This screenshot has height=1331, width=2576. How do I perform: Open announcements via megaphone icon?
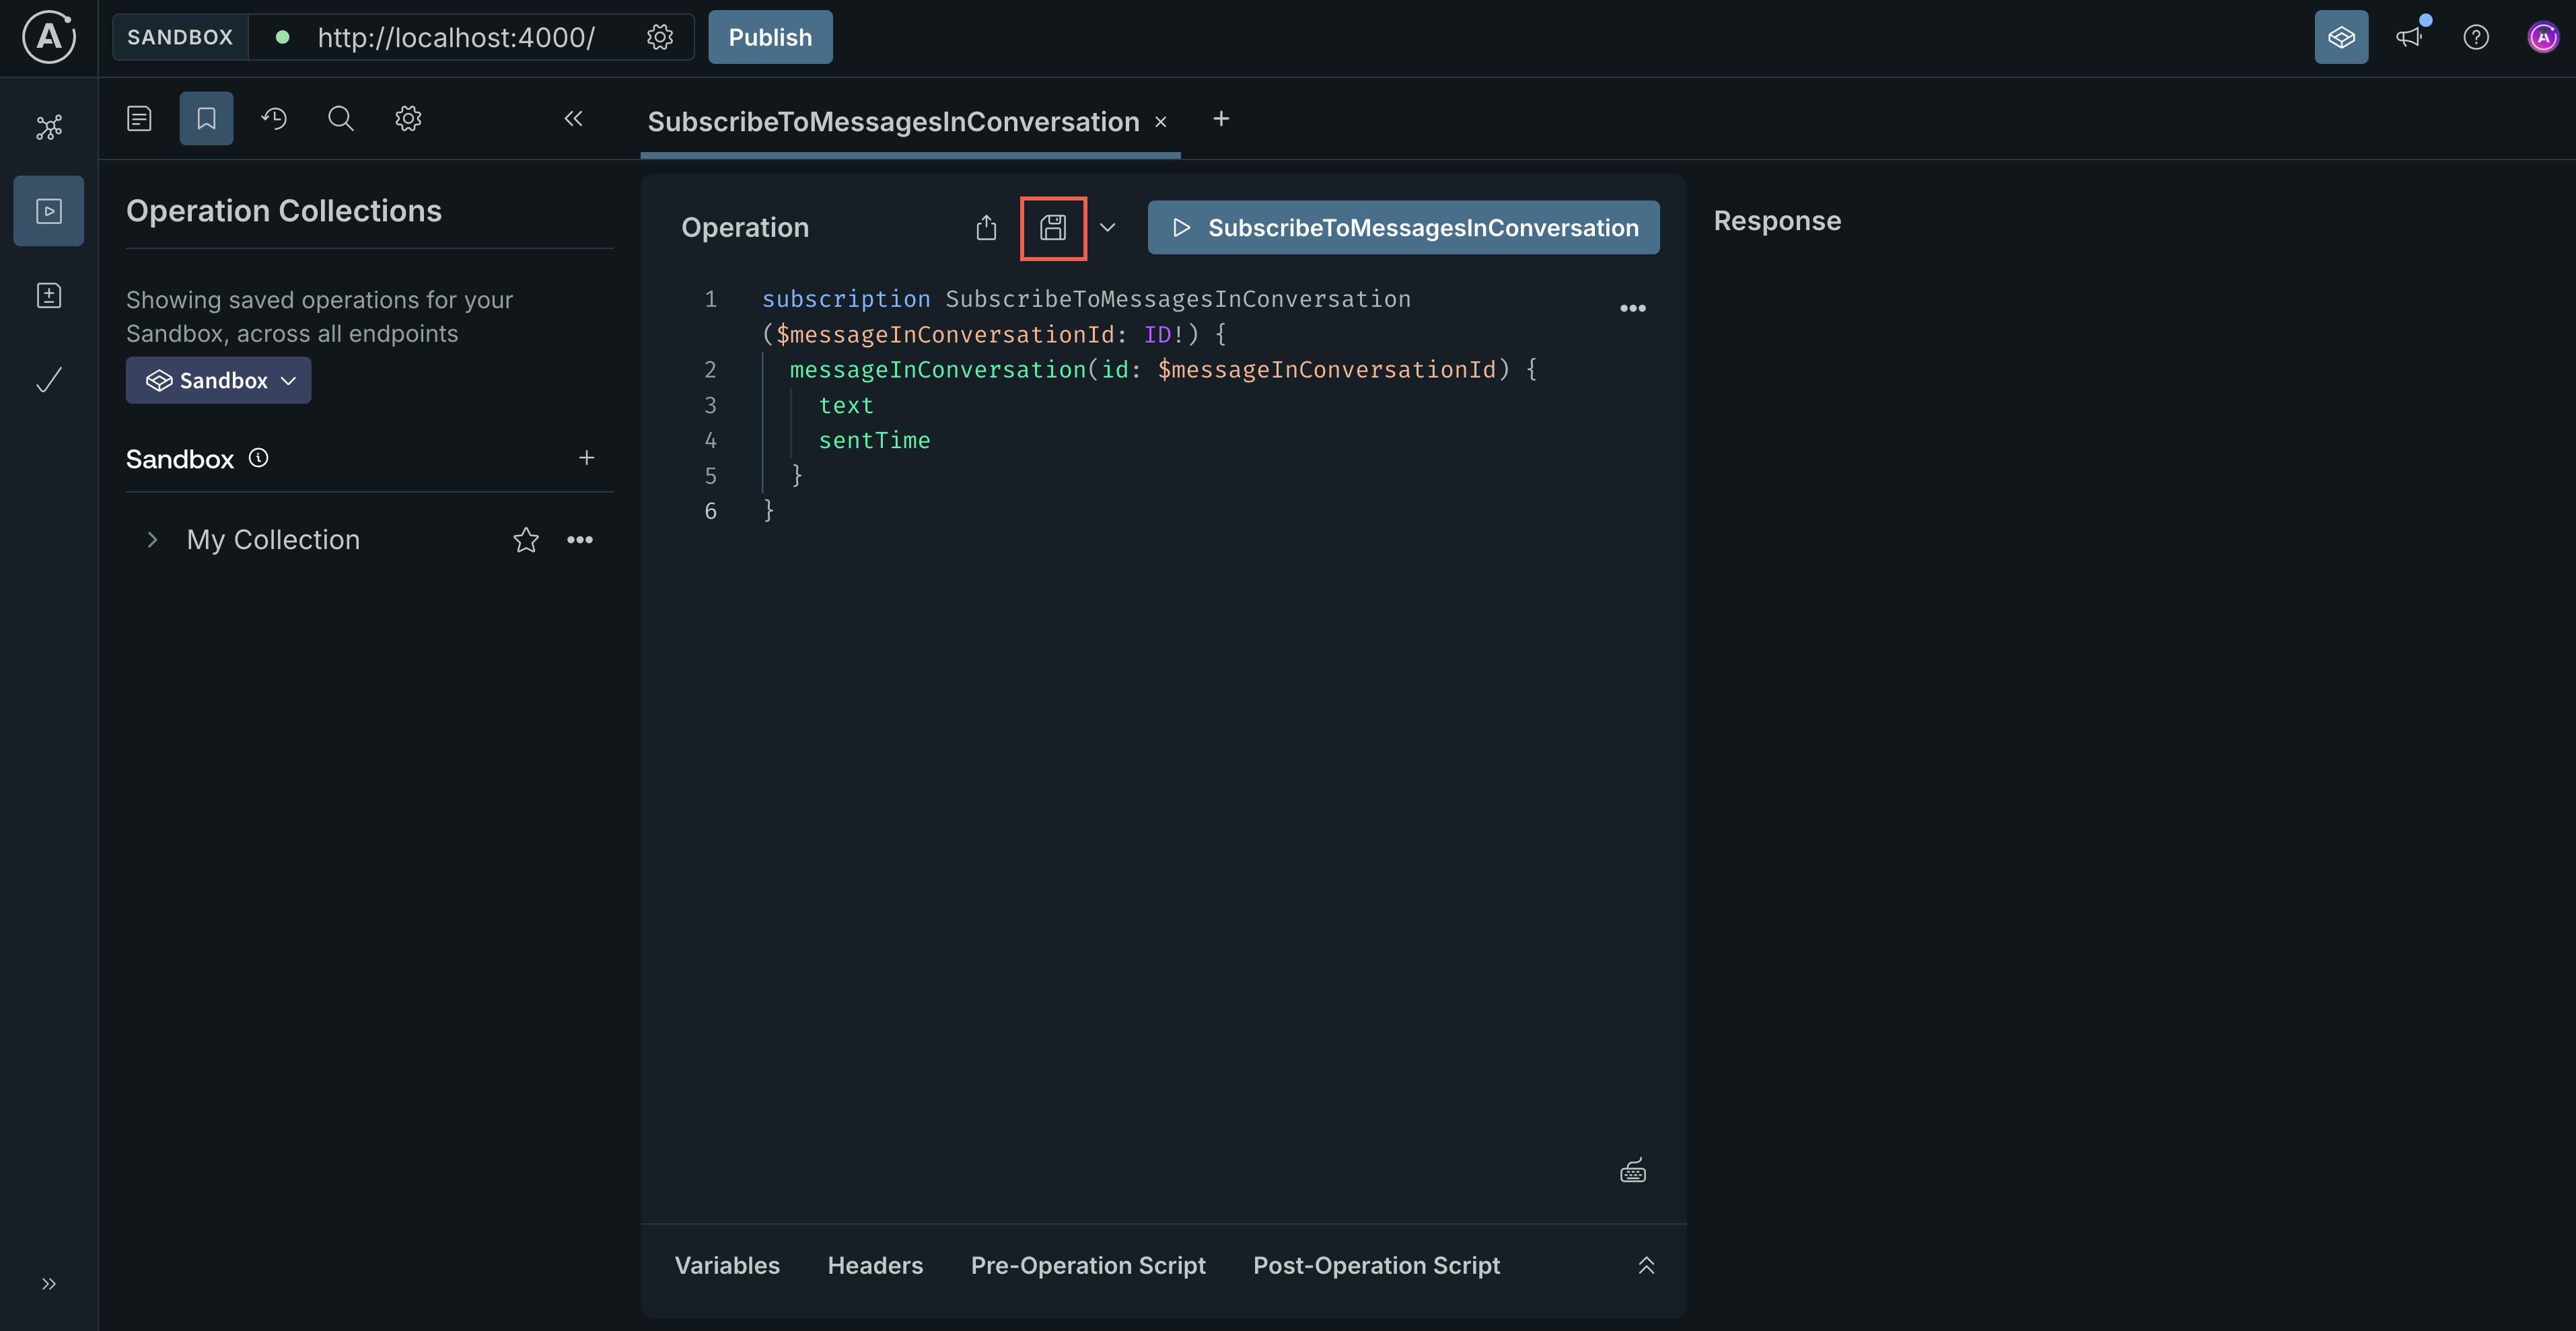[2410, 37]
